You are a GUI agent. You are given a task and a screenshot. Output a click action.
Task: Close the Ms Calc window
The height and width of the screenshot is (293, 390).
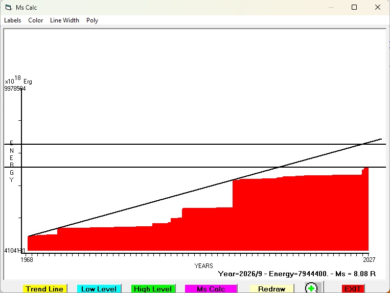coord(378,7)
